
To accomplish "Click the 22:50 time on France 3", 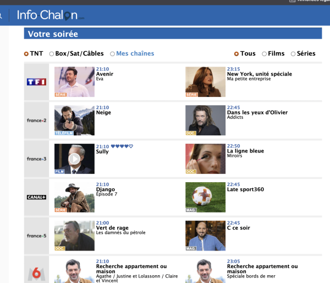I will point(233,146).
